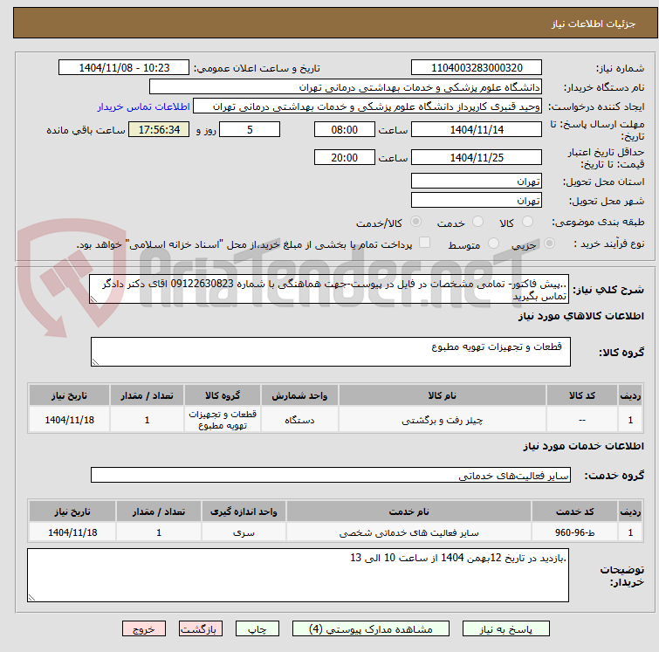
Task: Click resize handle of شرح کلی نیاز textarea
Action: (x=93, y=299)
